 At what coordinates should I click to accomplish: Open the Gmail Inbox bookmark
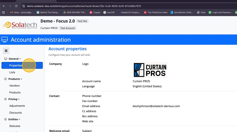[21, 13]
